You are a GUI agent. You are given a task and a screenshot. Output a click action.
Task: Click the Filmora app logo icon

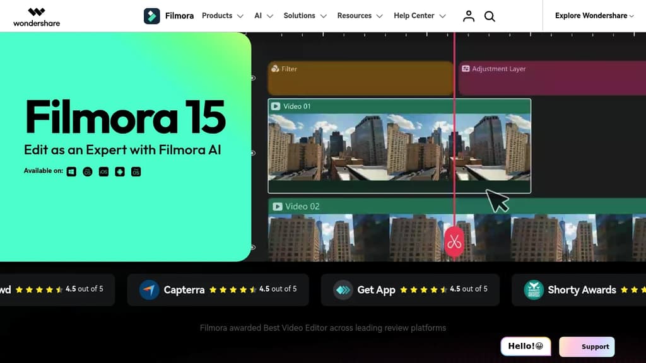point(151,16)
